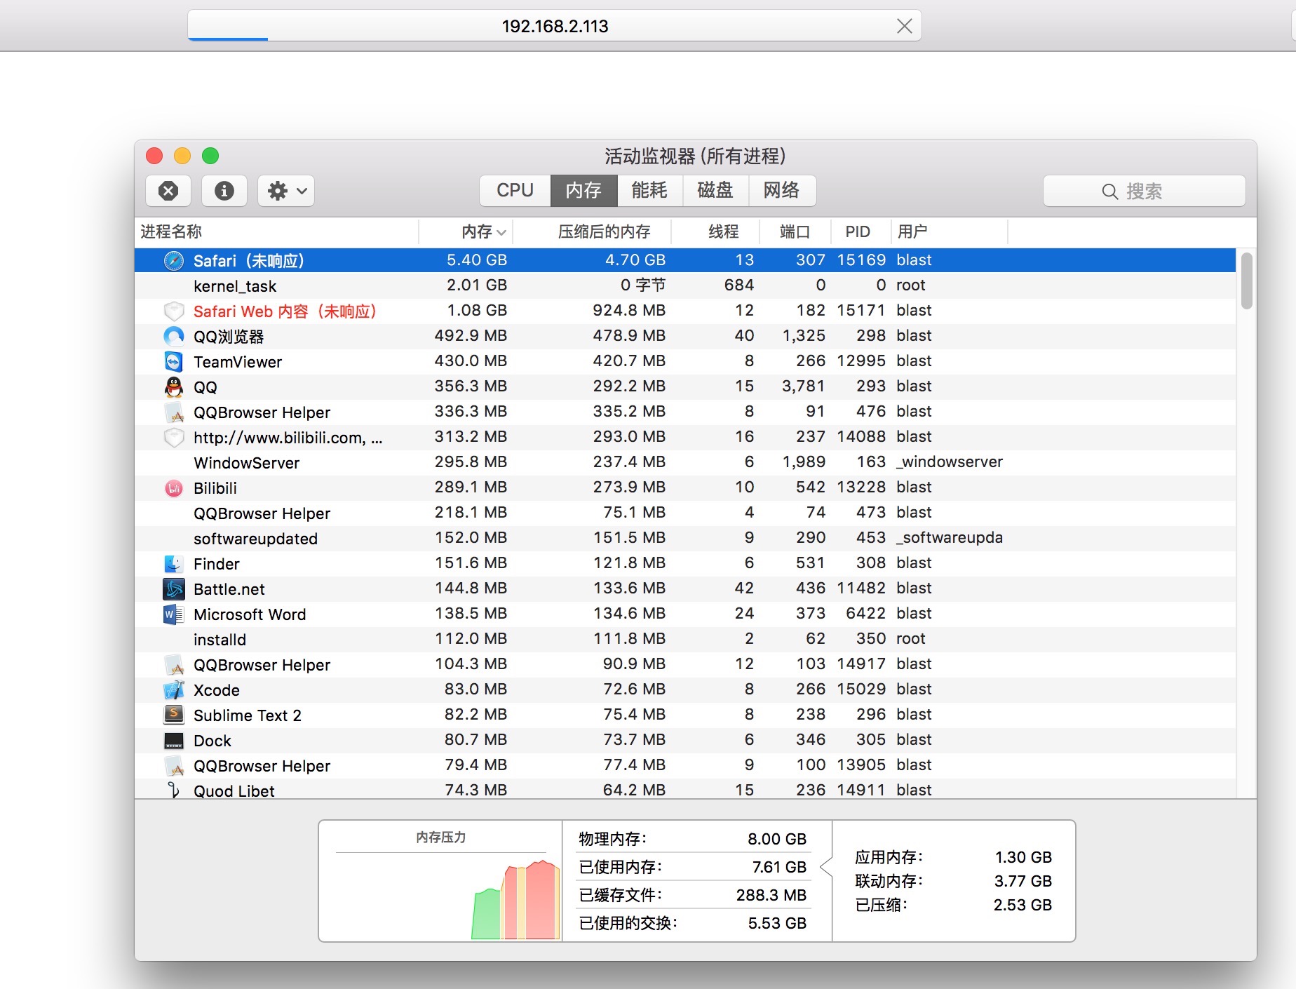Click the Quod Libet icon
The height and width of the screenshot is (989, 1296).
pyautogui.click(x=174, y=790)
